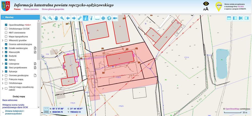The height and width of the screenshot is (116, 252).
Task: Open document icon for Osnowa geodezyjna
Action: [x=35, y=75]
